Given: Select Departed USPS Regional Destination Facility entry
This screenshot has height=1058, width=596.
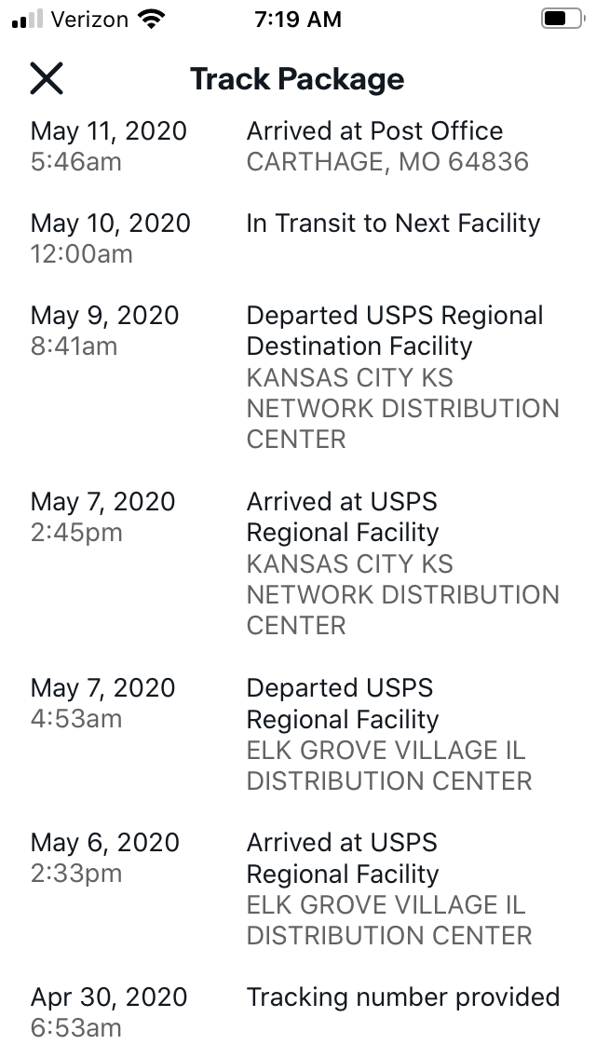Looking at the screenshot, I should click(x=298, y=377).
